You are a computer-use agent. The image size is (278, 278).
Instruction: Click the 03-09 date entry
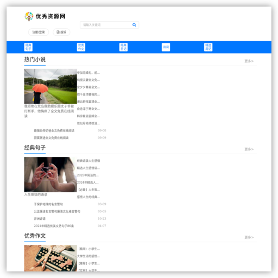point(102,204)
